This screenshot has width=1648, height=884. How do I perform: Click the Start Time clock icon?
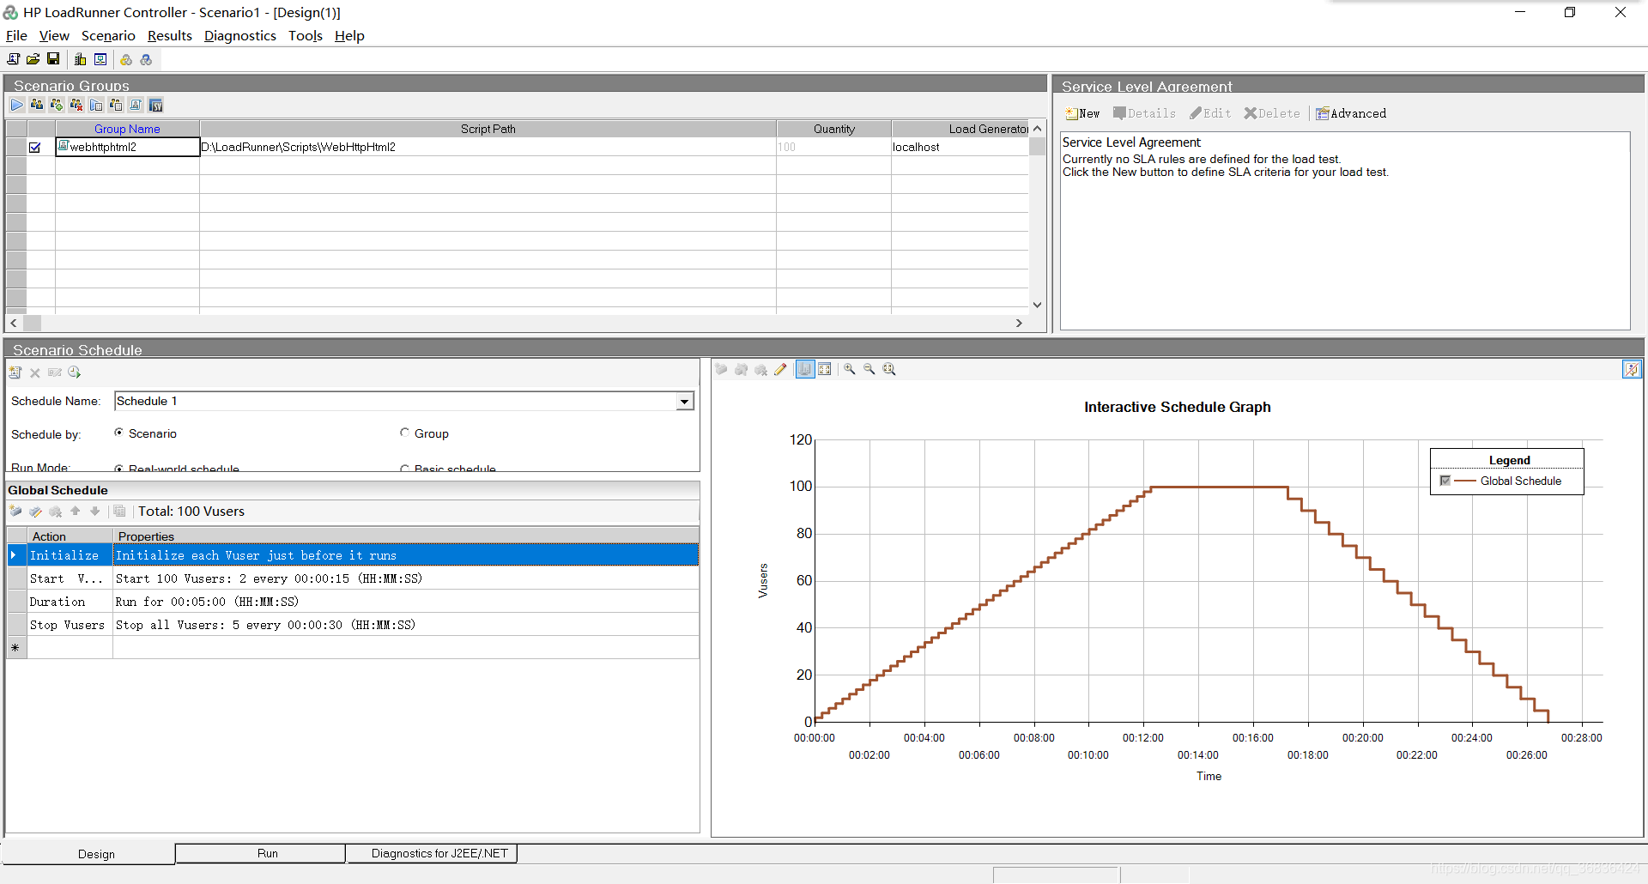click(75, 372)
